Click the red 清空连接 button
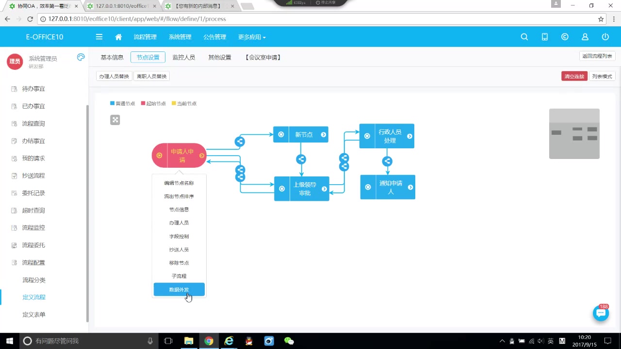 (x=574, y=76)
